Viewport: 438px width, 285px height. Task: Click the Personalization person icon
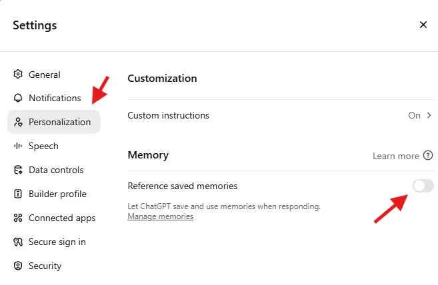click(18, 122)
